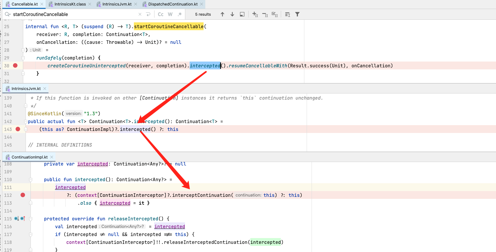Click releaseInterceptedContinuation call on line 118
496x252 pixels.
(206, 242)
